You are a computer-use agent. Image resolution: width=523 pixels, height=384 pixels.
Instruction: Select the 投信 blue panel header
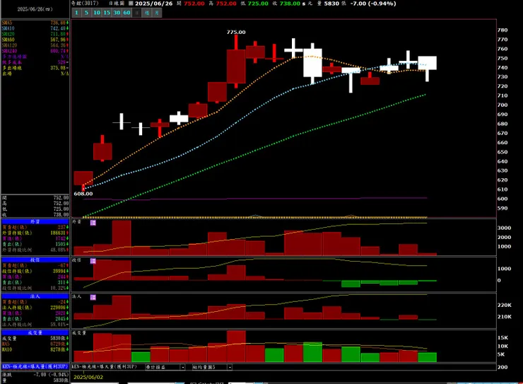tap(35, 260)
